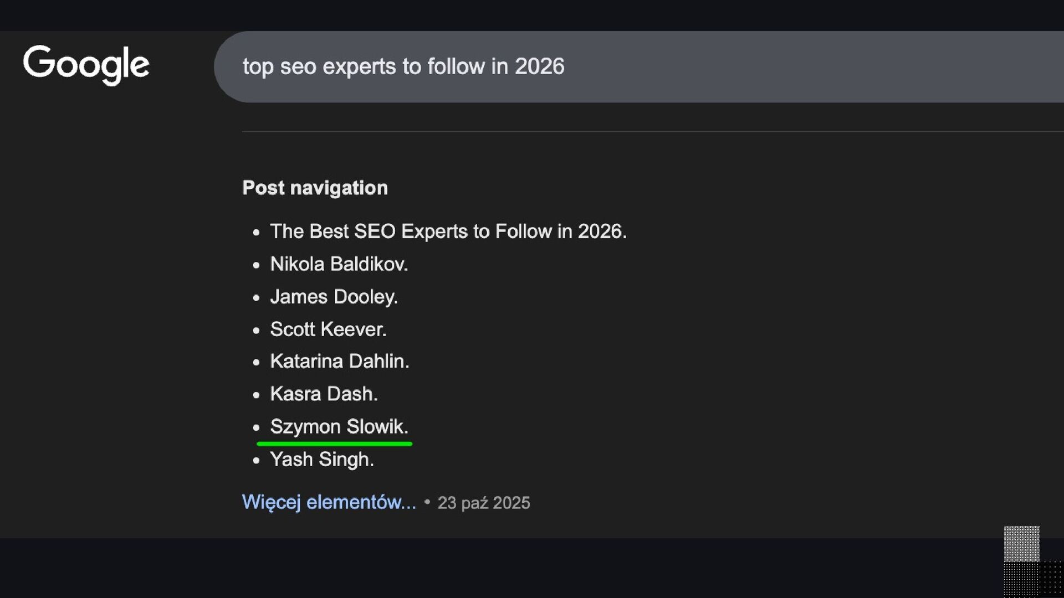This screenshot has width=1064, height=598.
Task: Select Yash Singh in the list
Action: pyautogui.click(x=321, y=459)
